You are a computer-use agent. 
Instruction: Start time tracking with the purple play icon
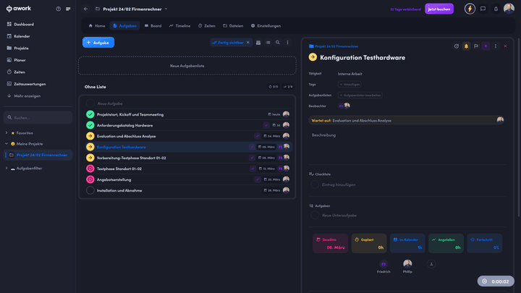pyautogui.click(x=486, y=46)
